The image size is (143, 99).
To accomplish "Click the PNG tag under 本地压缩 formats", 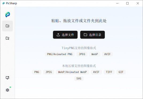I will (x=37, y=72).
